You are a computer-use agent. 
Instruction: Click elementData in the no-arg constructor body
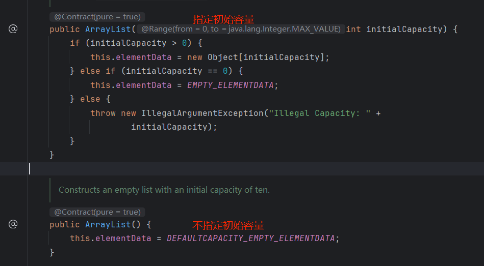tap(123, 239)
